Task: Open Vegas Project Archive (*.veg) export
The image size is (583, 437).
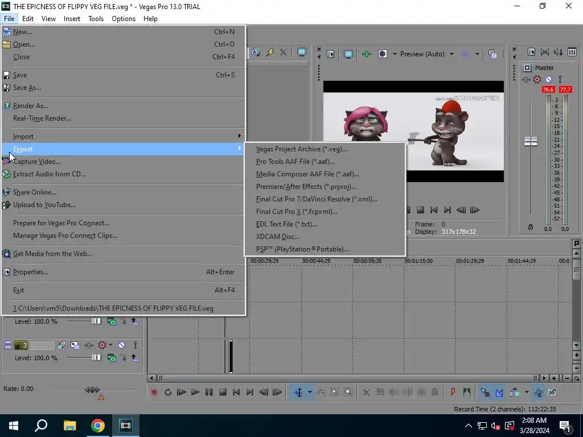Action: (302, 149)
